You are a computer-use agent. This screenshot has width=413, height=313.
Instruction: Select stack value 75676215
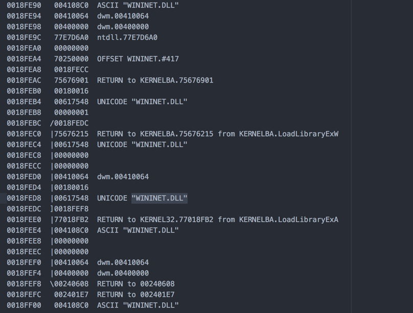(x=71, y=134)
